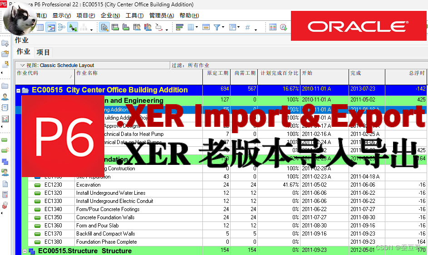428x255 pixels.
Task: Click the hash number icon in toolbar
Action: click(x=247, y=27)
